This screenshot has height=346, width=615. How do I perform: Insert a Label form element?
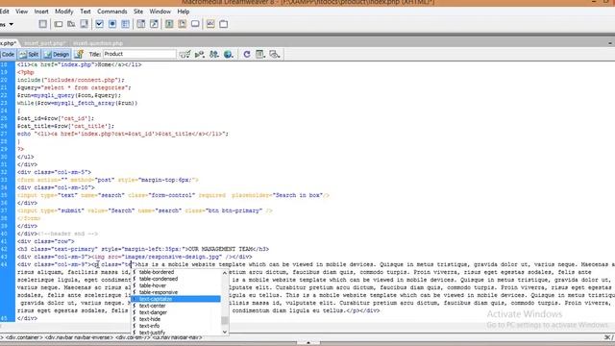tap(210, 24)
